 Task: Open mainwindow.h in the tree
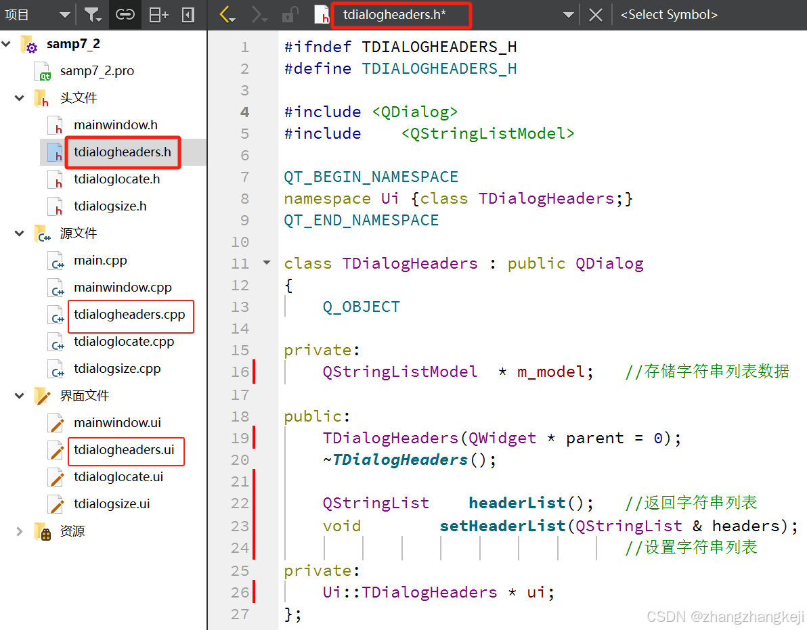[x=116, y=125]
